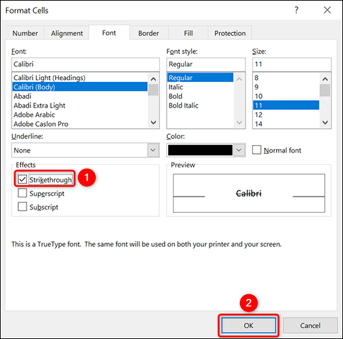343x339 pixels.
Task: Click the black Color swatch
Action: tap(200, 150)
